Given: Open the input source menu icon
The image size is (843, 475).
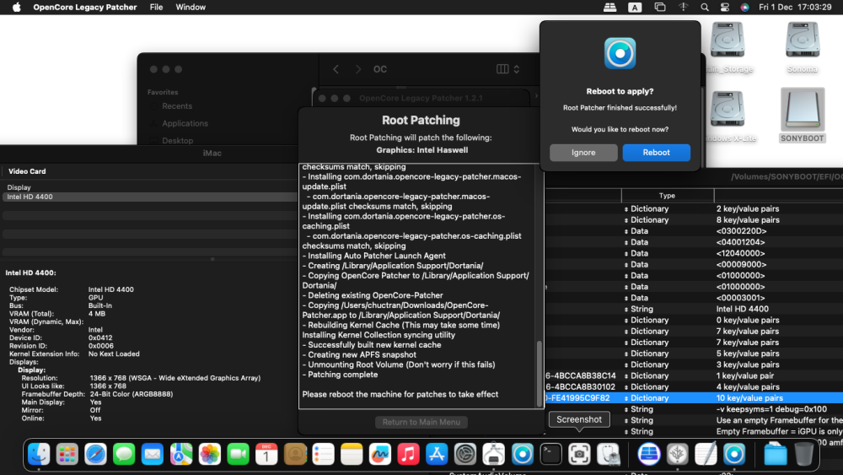Looking at the screenshot, I should 635,7.
